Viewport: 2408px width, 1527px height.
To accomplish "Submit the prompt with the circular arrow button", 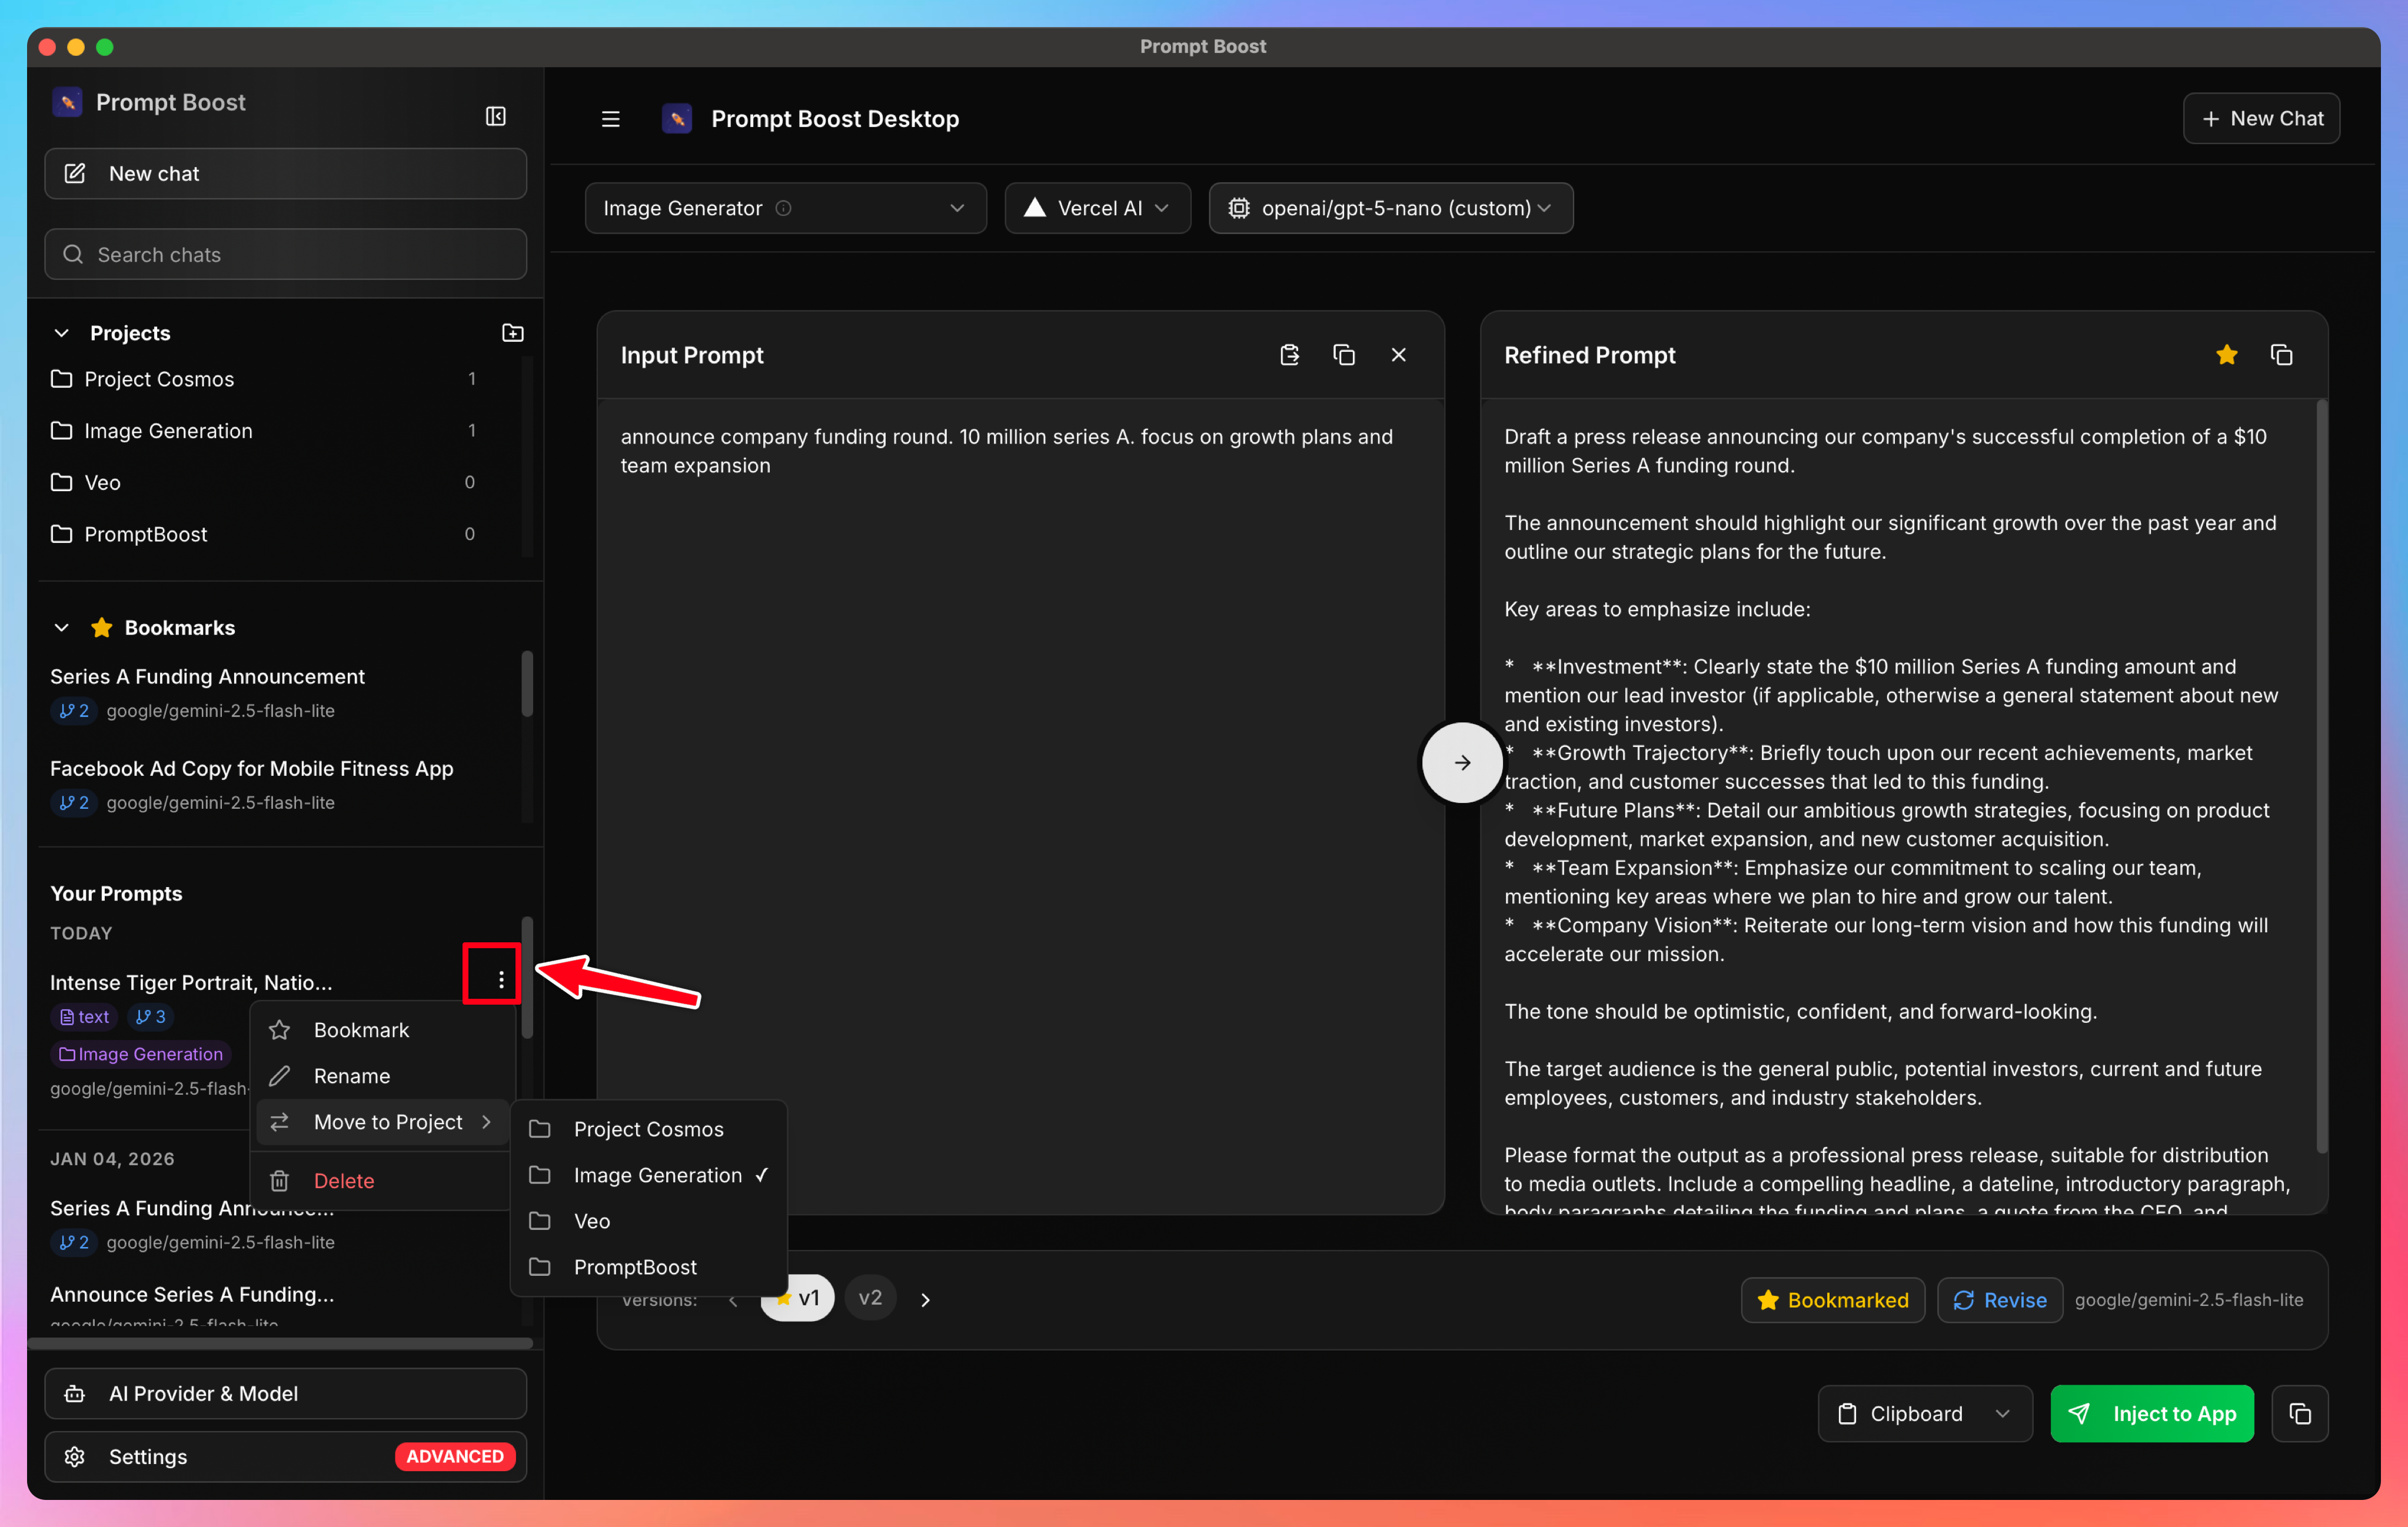I will [1461, 762].
